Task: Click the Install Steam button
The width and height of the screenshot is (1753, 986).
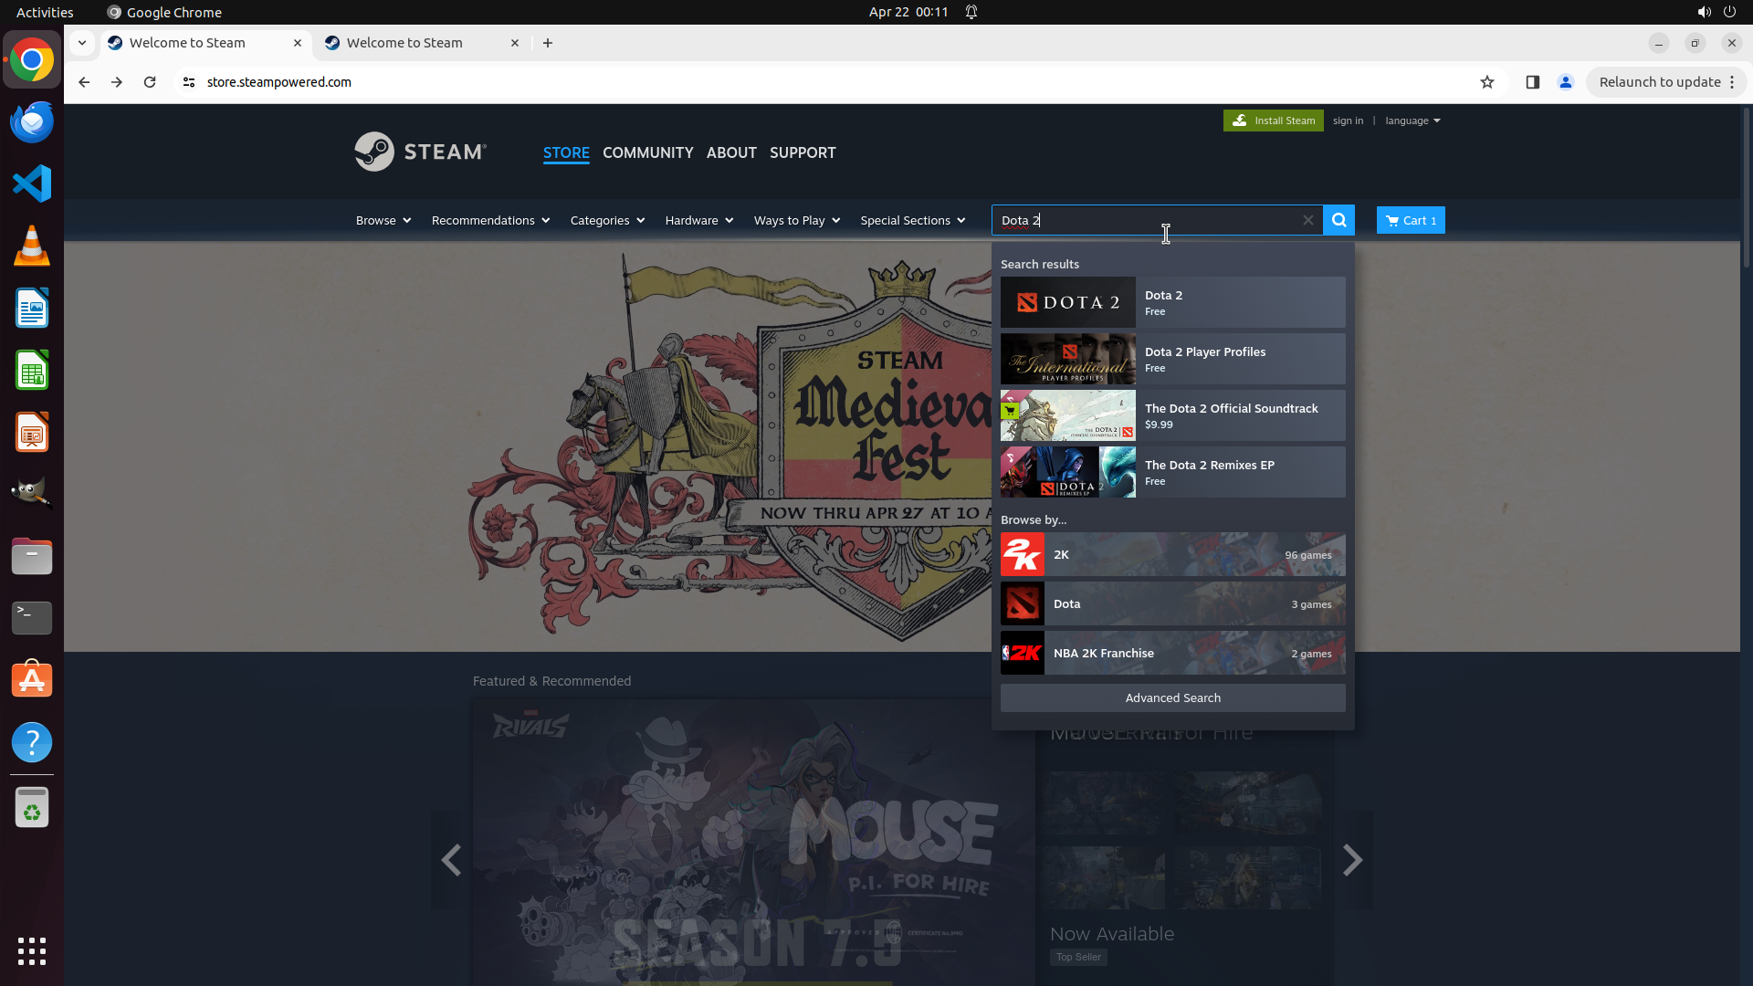Action: [x=1273, y=121]
